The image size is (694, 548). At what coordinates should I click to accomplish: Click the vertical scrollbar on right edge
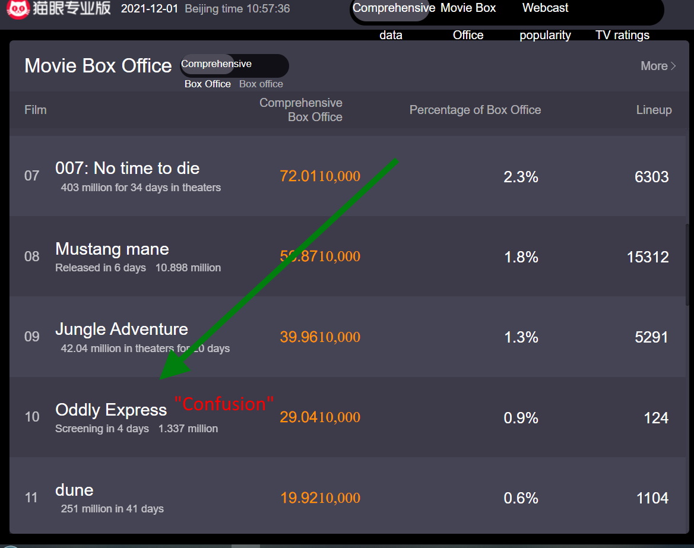[x=687, y=265]
